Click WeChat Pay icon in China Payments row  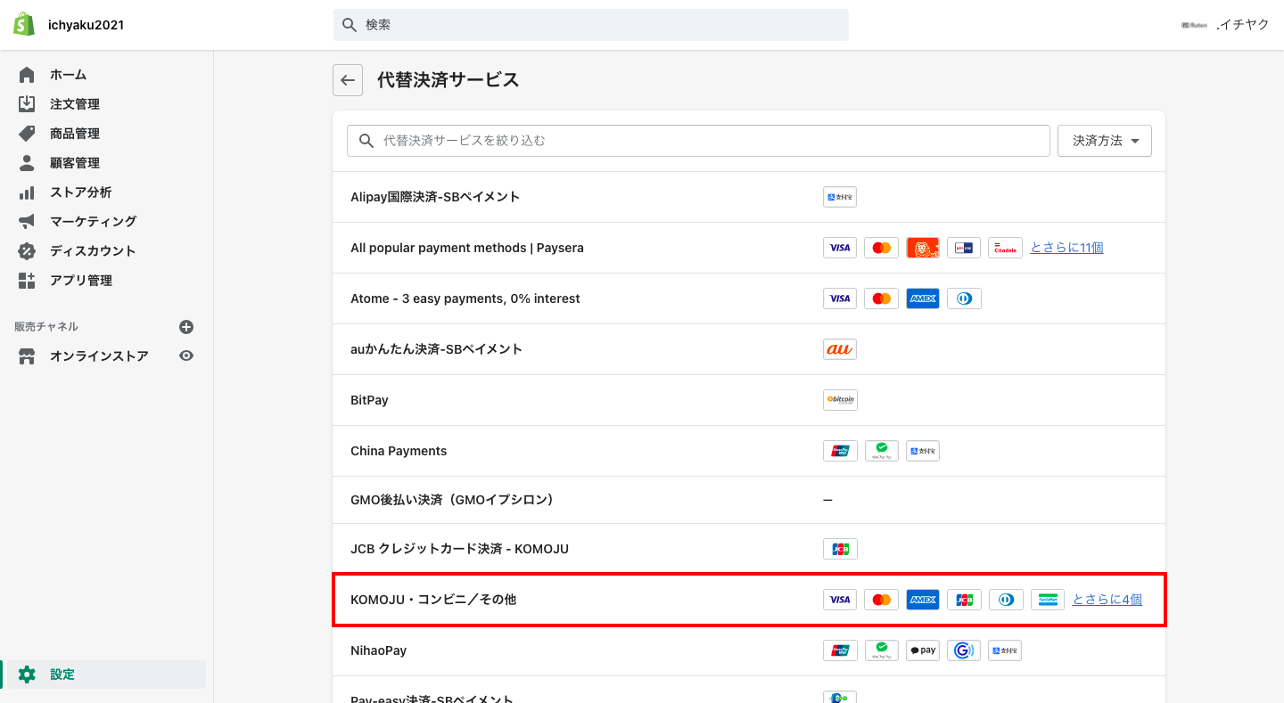point(881,451)
